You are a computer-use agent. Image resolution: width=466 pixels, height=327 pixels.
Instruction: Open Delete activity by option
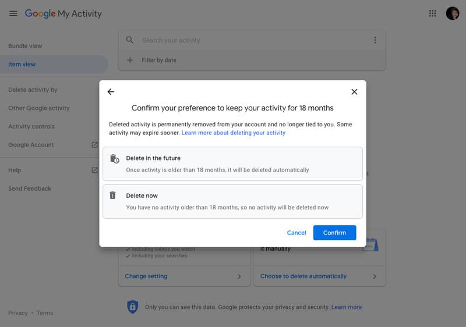tap(33, 90)
